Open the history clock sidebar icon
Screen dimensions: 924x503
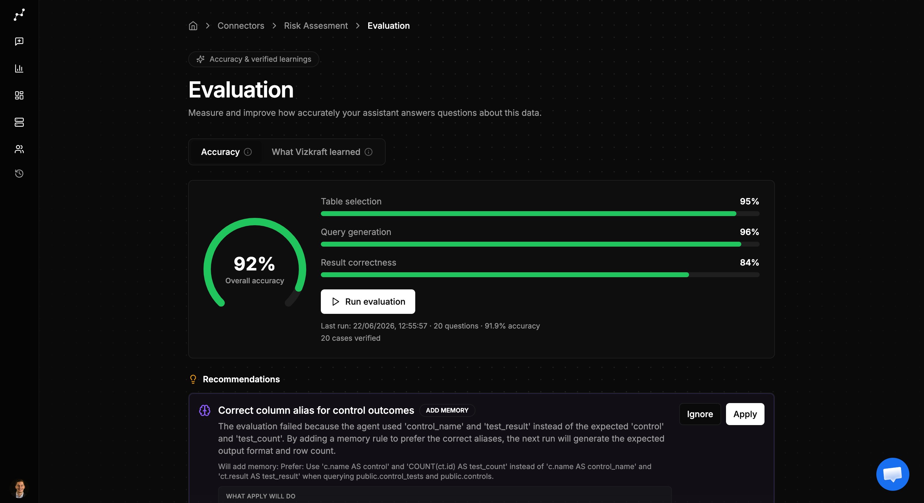click(19, 174)
